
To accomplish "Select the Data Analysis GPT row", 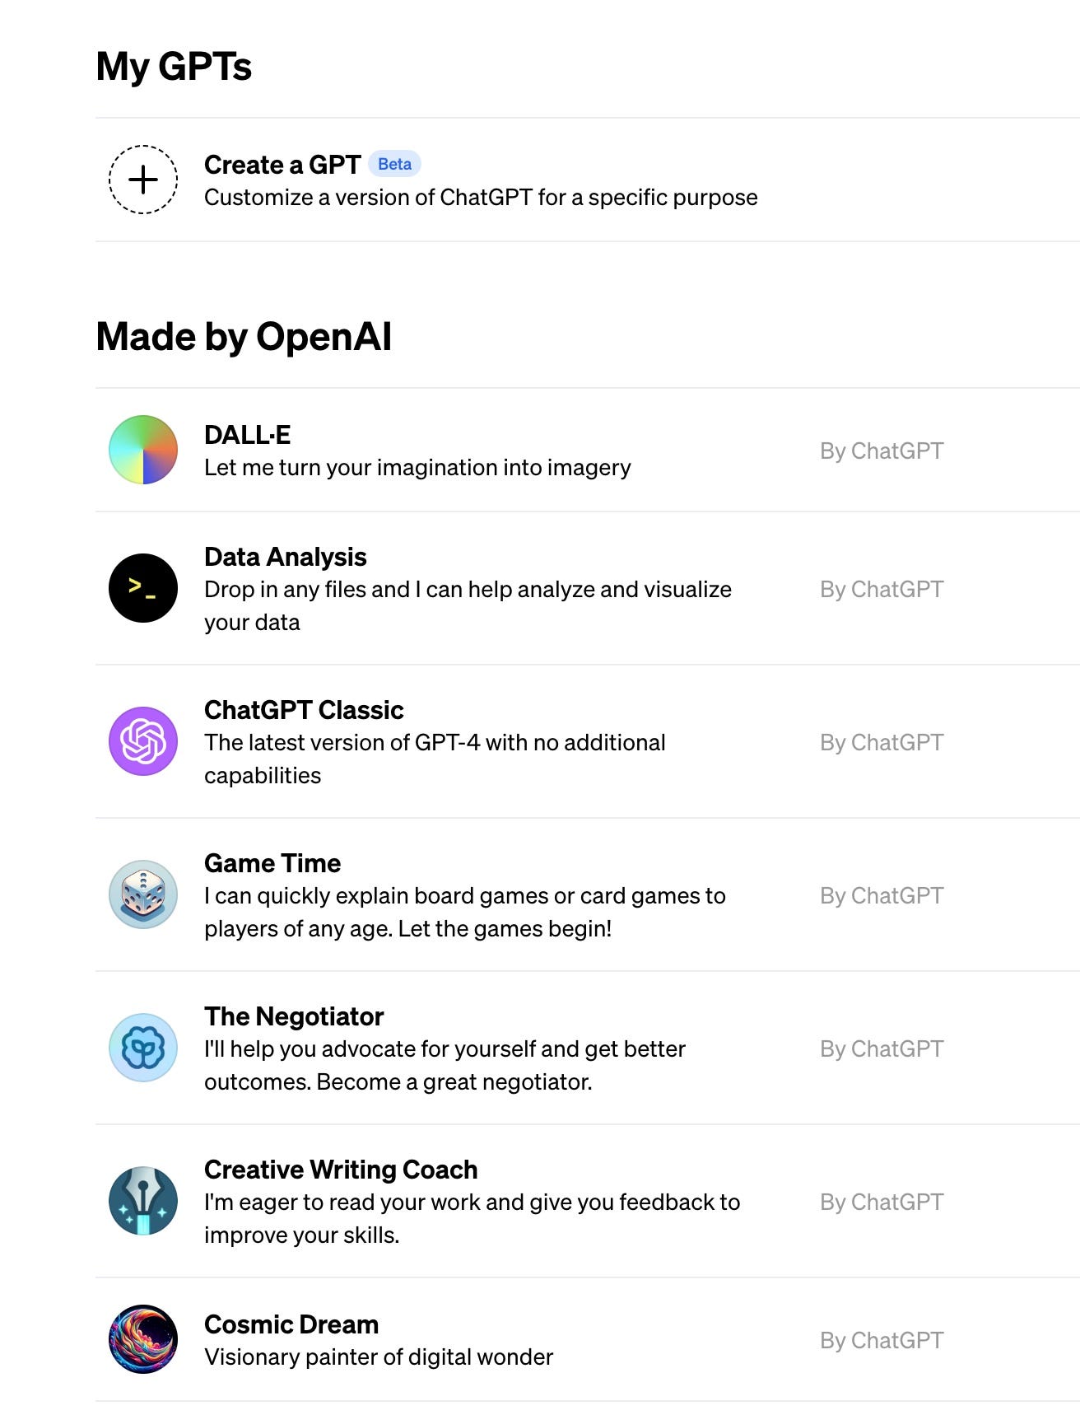I will (x=286, y=557).
